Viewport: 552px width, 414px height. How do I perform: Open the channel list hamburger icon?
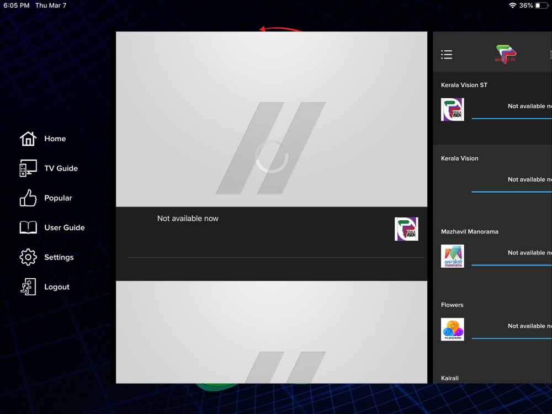(x=447, y=55)
